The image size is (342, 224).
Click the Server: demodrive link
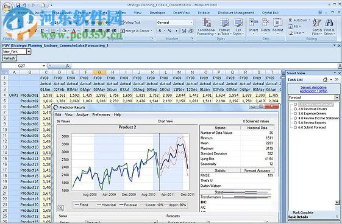pyautogui.click(x=313, y=87)
